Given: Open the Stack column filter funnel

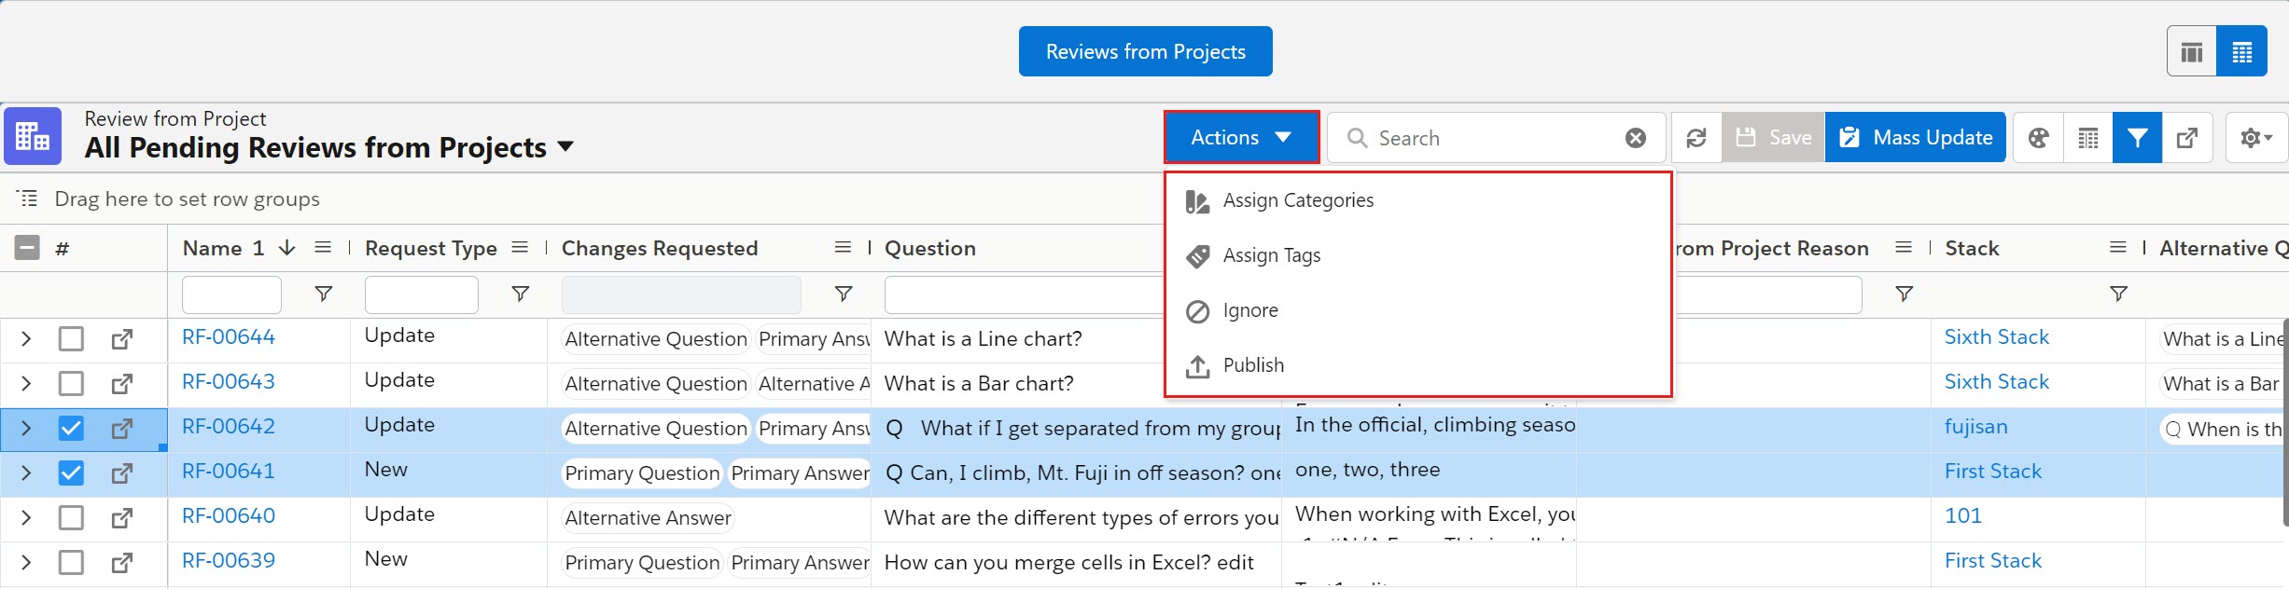Looking at the screenshot, I should pyautogui.click(x=2119, y=294).
